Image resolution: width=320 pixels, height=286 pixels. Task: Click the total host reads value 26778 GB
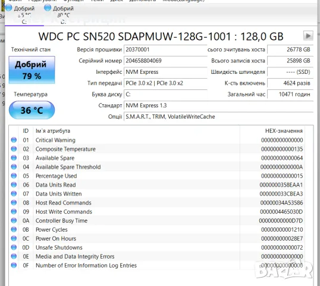(x=290, y=49)
